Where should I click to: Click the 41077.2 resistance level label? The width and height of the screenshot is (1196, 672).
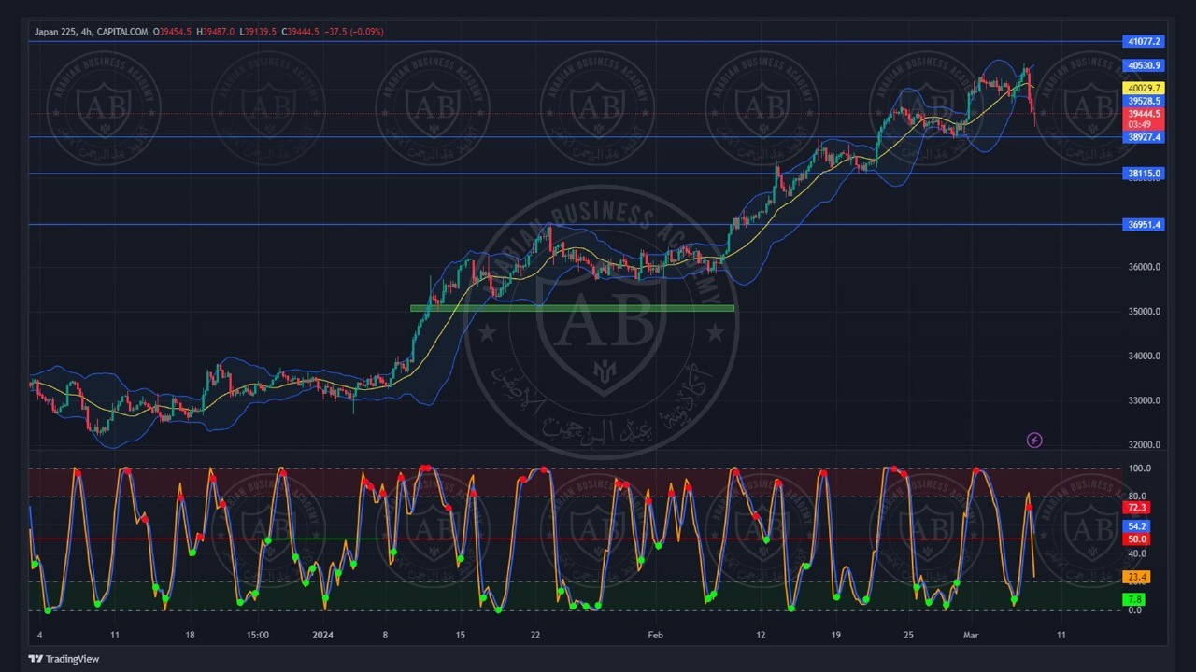click(1144, 42)
